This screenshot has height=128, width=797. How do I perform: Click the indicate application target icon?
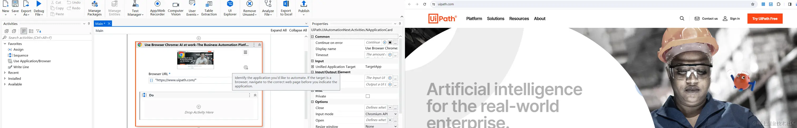tap(246, 67)
